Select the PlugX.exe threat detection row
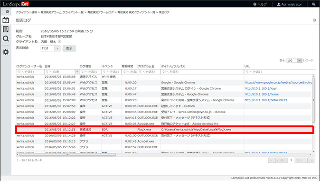Screen dimensions: 320x181 point(164,130)
